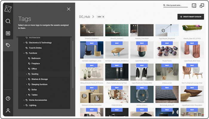Open the Ligne Roset Mold Vase thumbnail
Screen dimensions: 209x119
pos(192,50)
